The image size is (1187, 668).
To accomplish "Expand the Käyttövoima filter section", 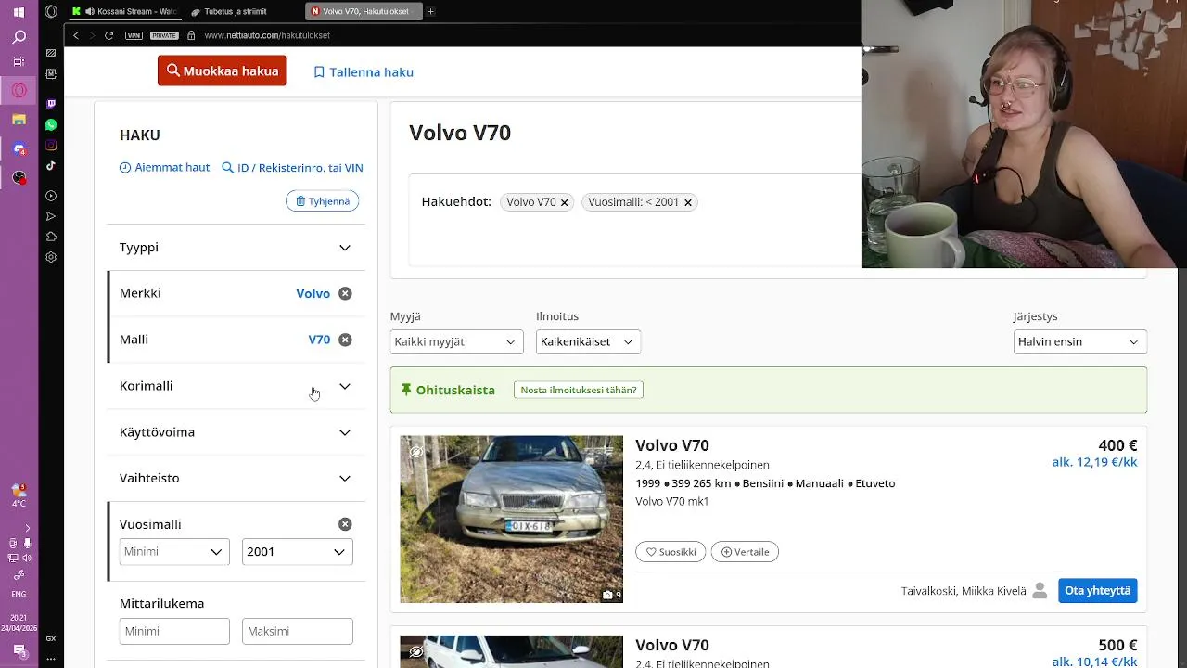I will (236, 432).
